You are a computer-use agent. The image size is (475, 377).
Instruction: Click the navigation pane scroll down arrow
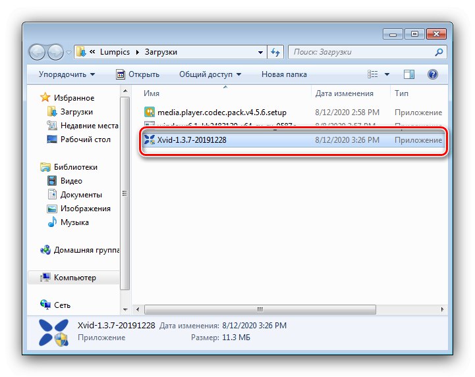[125, 309]
